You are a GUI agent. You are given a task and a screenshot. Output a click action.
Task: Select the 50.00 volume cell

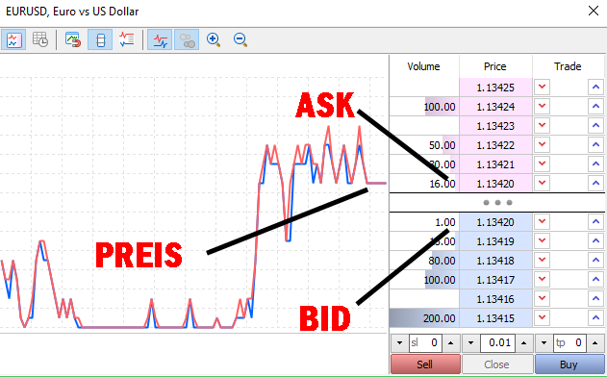424,145
